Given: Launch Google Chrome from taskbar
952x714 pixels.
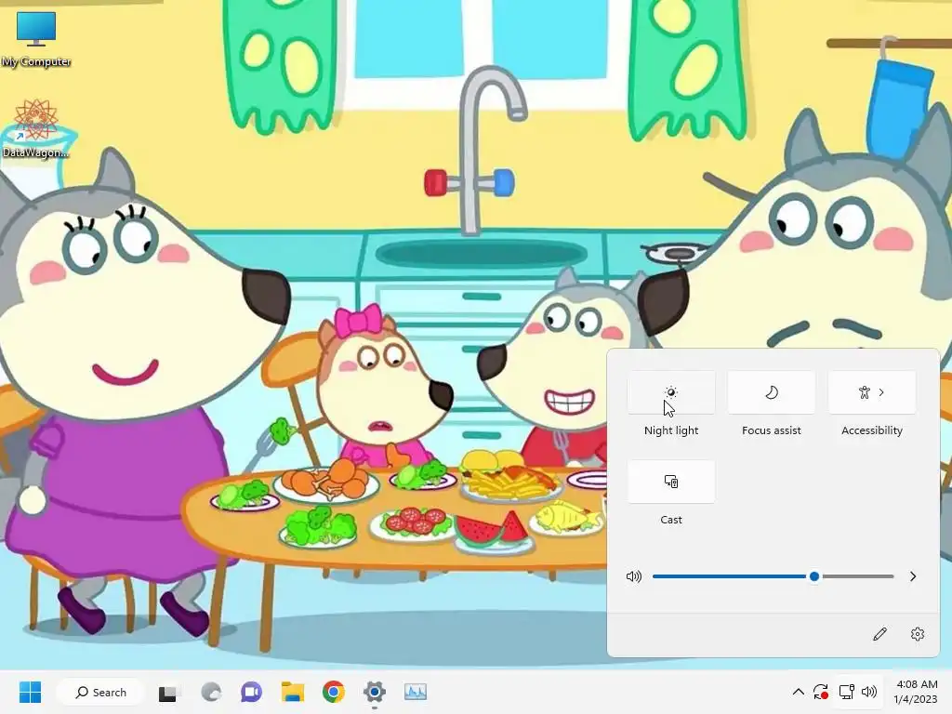Looking at the screenshot, I should (x=334, y=692).
